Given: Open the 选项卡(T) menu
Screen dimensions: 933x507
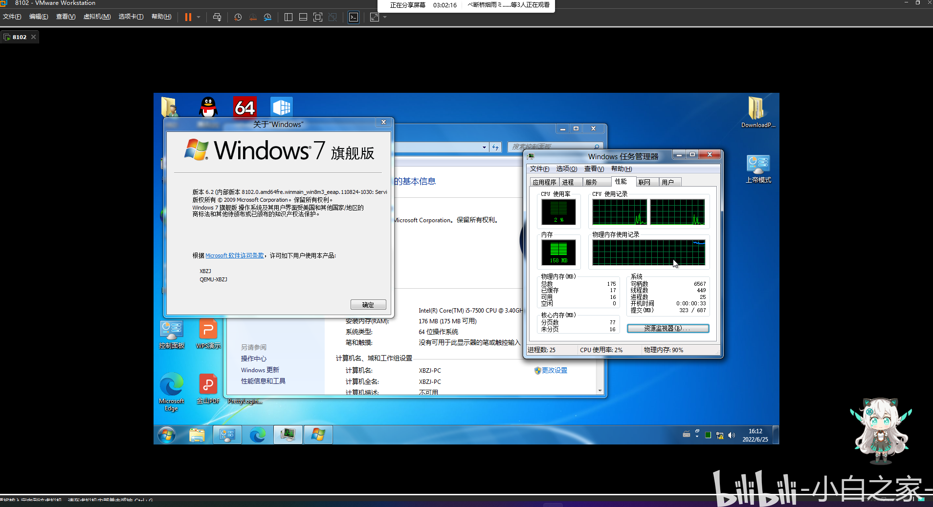Looking at the screenshot, I should [x=131, y=17].
